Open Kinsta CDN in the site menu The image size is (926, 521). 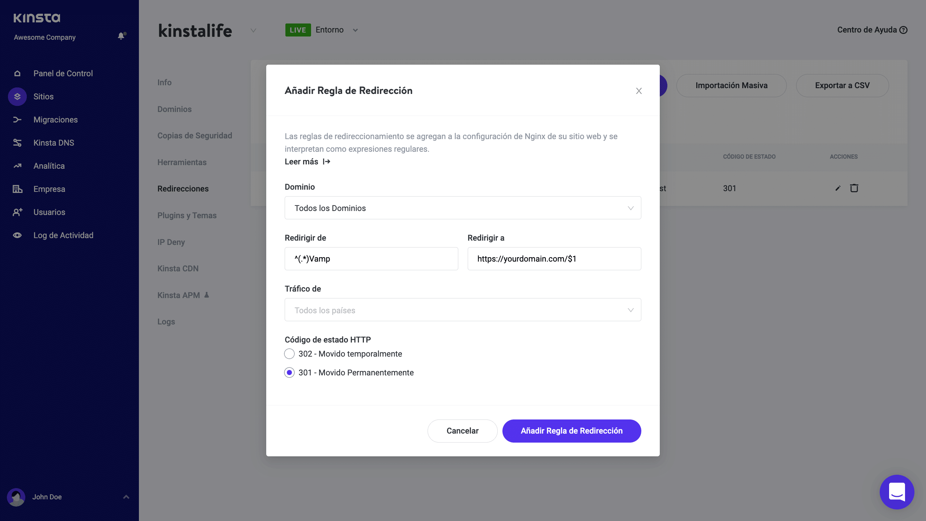click(x=178, y=268)
